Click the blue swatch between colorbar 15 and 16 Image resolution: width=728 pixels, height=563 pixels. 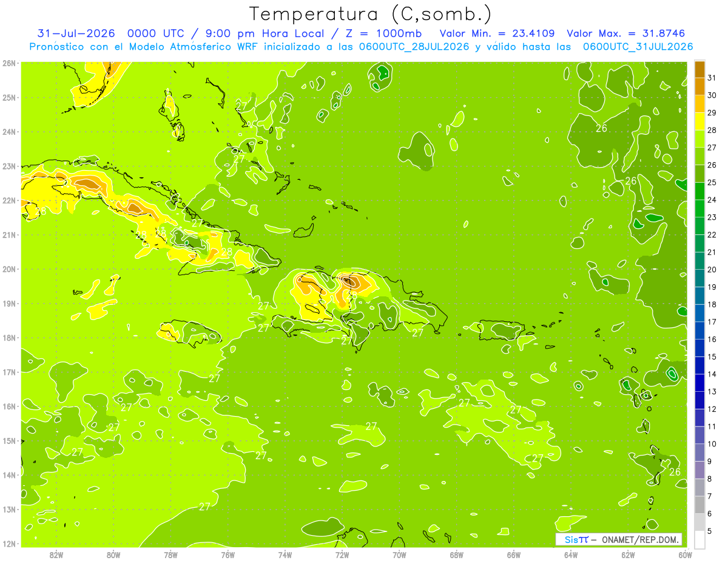click(699, 348)
